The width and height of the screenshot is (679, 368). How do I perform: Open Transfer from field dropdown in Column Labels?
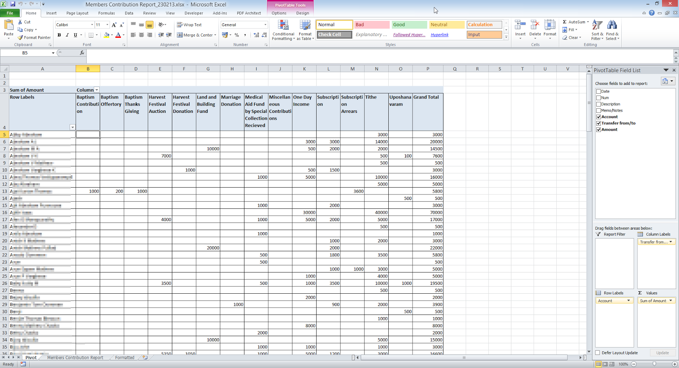pyautogui.click(x=671, y=242)
